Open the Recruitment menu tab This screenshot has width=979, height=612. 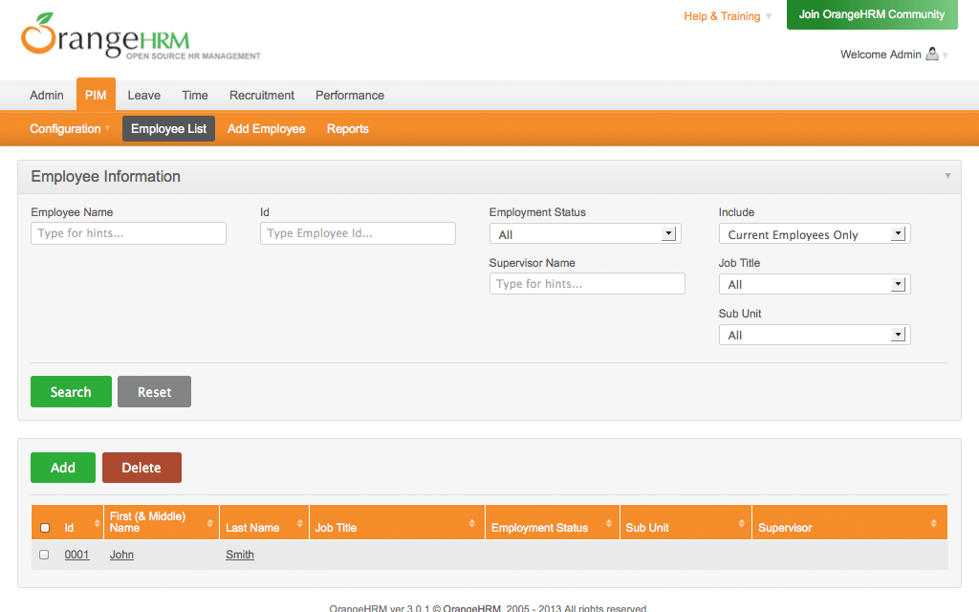click(x=262, y=96)
